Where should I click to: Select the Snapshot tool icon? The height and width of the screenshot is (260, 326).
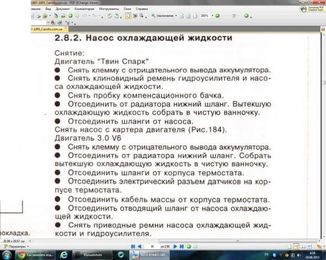click(x=135, y=16)
